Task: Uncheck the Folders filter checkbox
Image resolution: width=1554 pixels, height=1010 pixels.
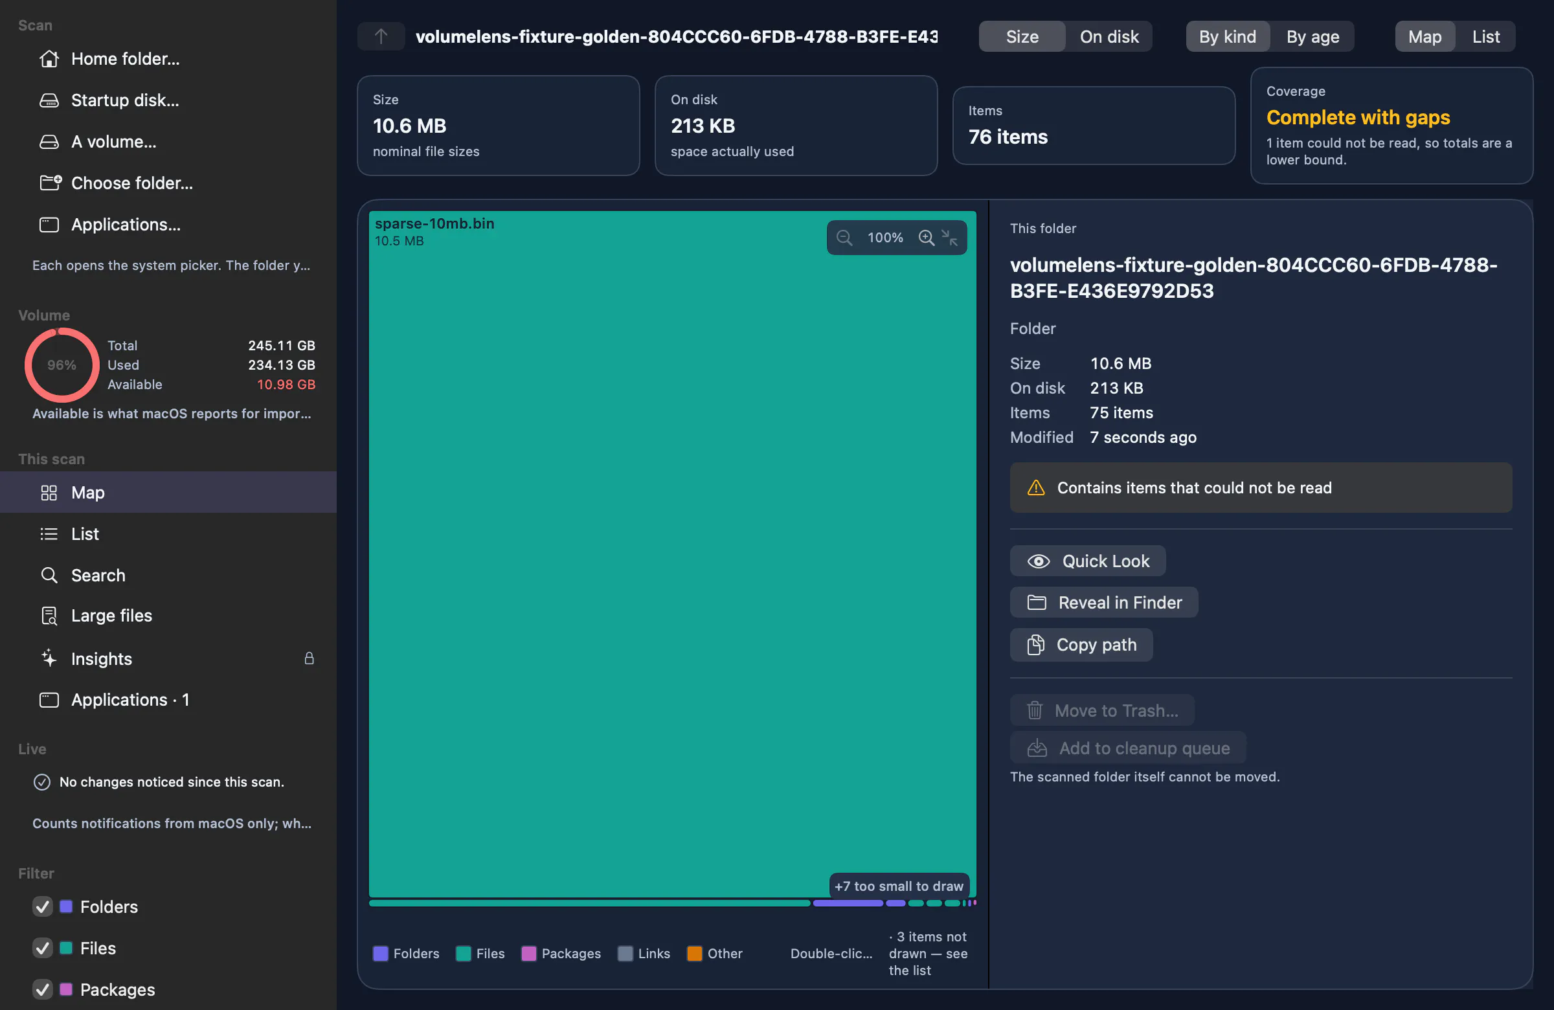Action: coord(43,907)
